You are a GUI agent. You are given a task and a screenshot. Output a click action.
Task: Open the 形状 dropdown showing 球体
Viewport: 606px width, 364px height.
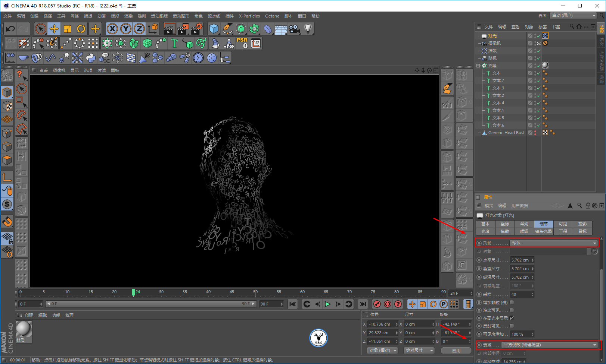click(554, 243)
